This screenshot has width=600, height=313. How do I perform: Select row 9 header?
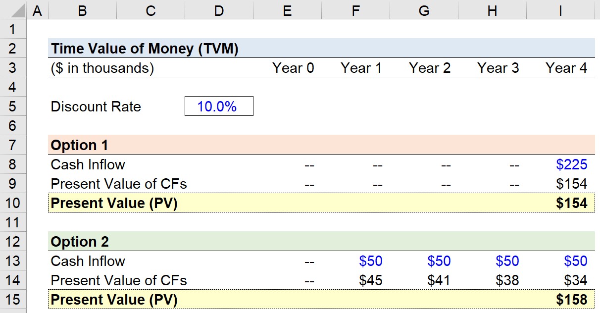(x=13, y=183)
